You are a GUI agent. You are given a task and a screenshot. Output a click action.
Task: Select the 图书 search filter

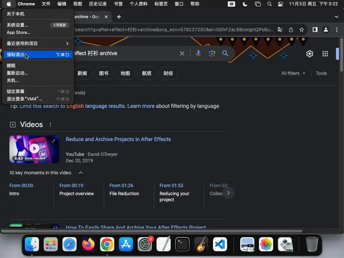103,73
